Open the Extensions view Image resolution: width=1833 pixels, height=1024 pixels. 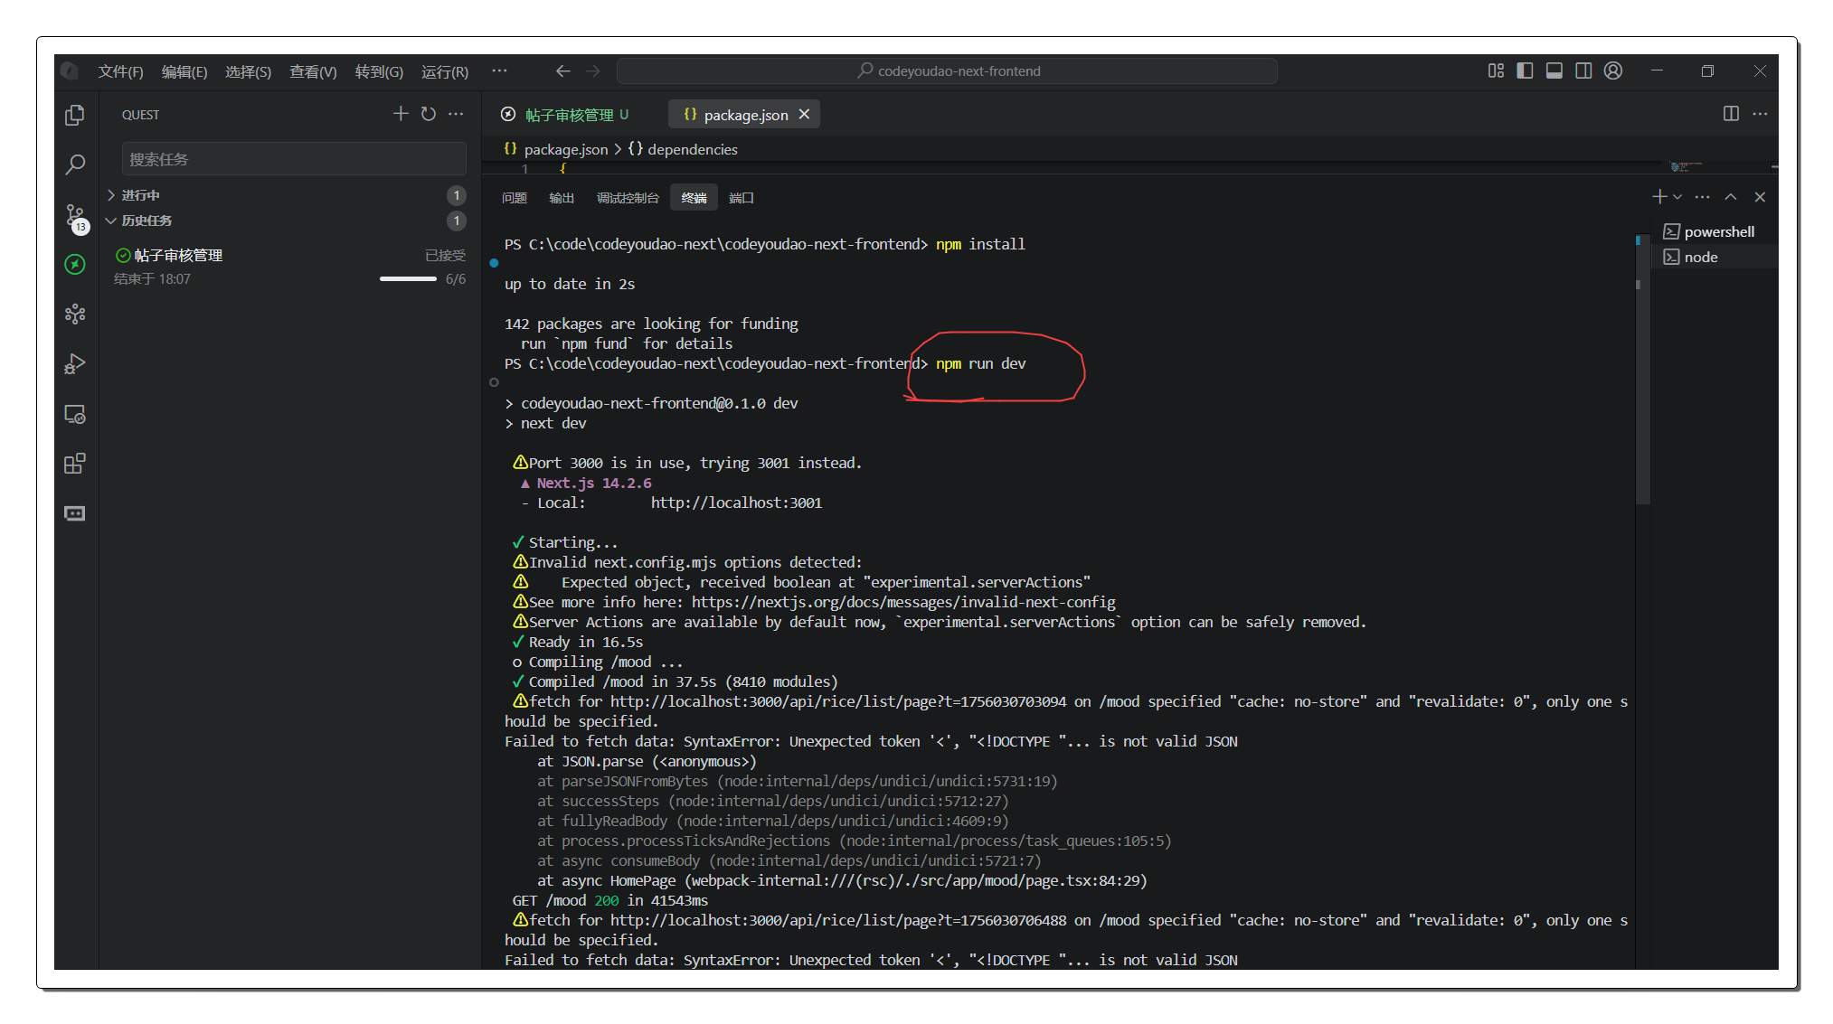pyautogui.click(x=75, y=464)
